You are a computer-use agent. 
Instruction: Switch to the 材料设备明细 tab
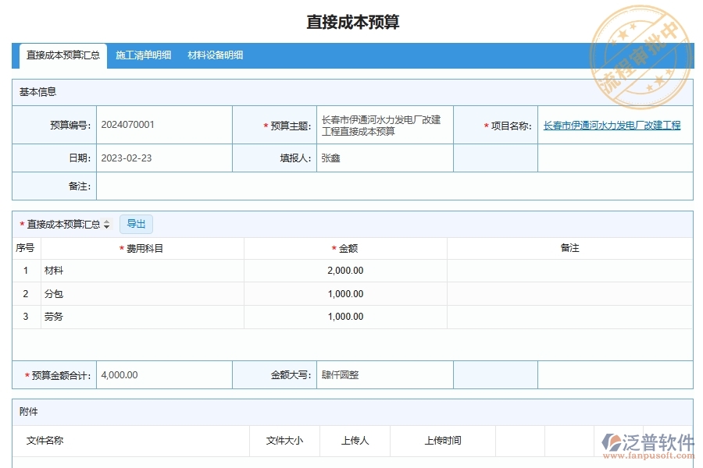click(214, 55)
